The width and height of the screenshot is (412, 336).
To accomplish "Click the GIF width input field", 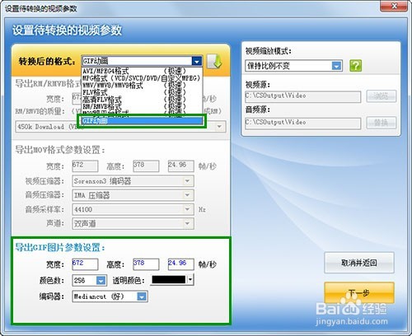I will pyautogui.click(x=85, y=264).
